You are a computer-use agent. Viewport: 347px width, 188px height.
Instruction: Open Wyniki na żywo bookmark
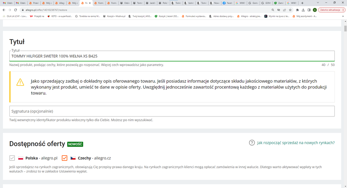tap(277, 16)
